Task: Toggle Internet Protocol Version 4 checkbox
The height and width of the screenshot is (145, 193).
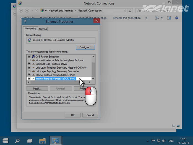Action: click(x=29, y=79)
